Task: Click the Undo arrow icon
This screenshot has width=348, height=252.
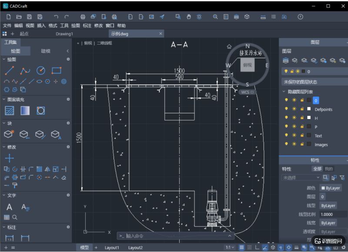Action: pos(56,17)
